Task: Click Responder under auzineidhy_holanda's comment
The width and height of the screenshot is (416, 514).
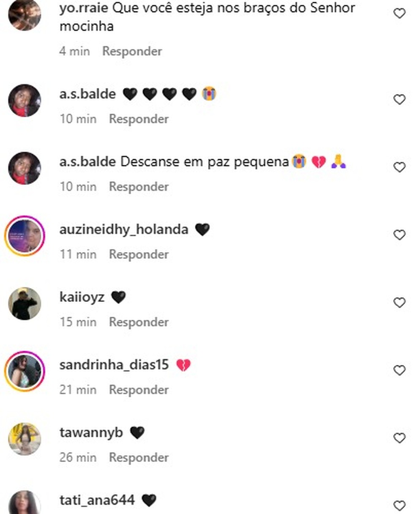Action: click(139, 254)
